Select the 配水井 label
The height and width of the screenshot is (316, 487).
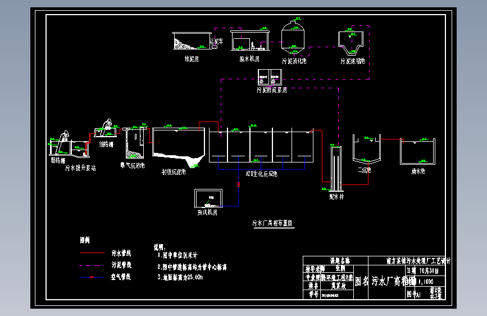click(336, 197)
